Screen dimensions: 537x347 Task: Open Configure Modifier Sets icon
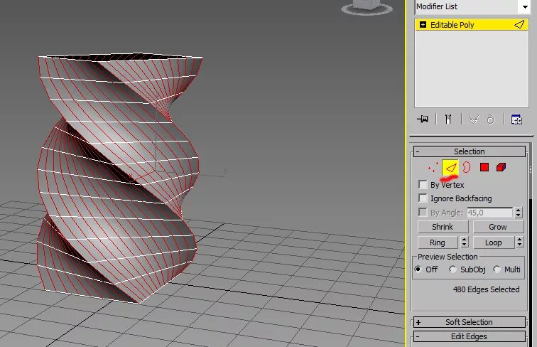pyautogui.click(x=516, y=119)
